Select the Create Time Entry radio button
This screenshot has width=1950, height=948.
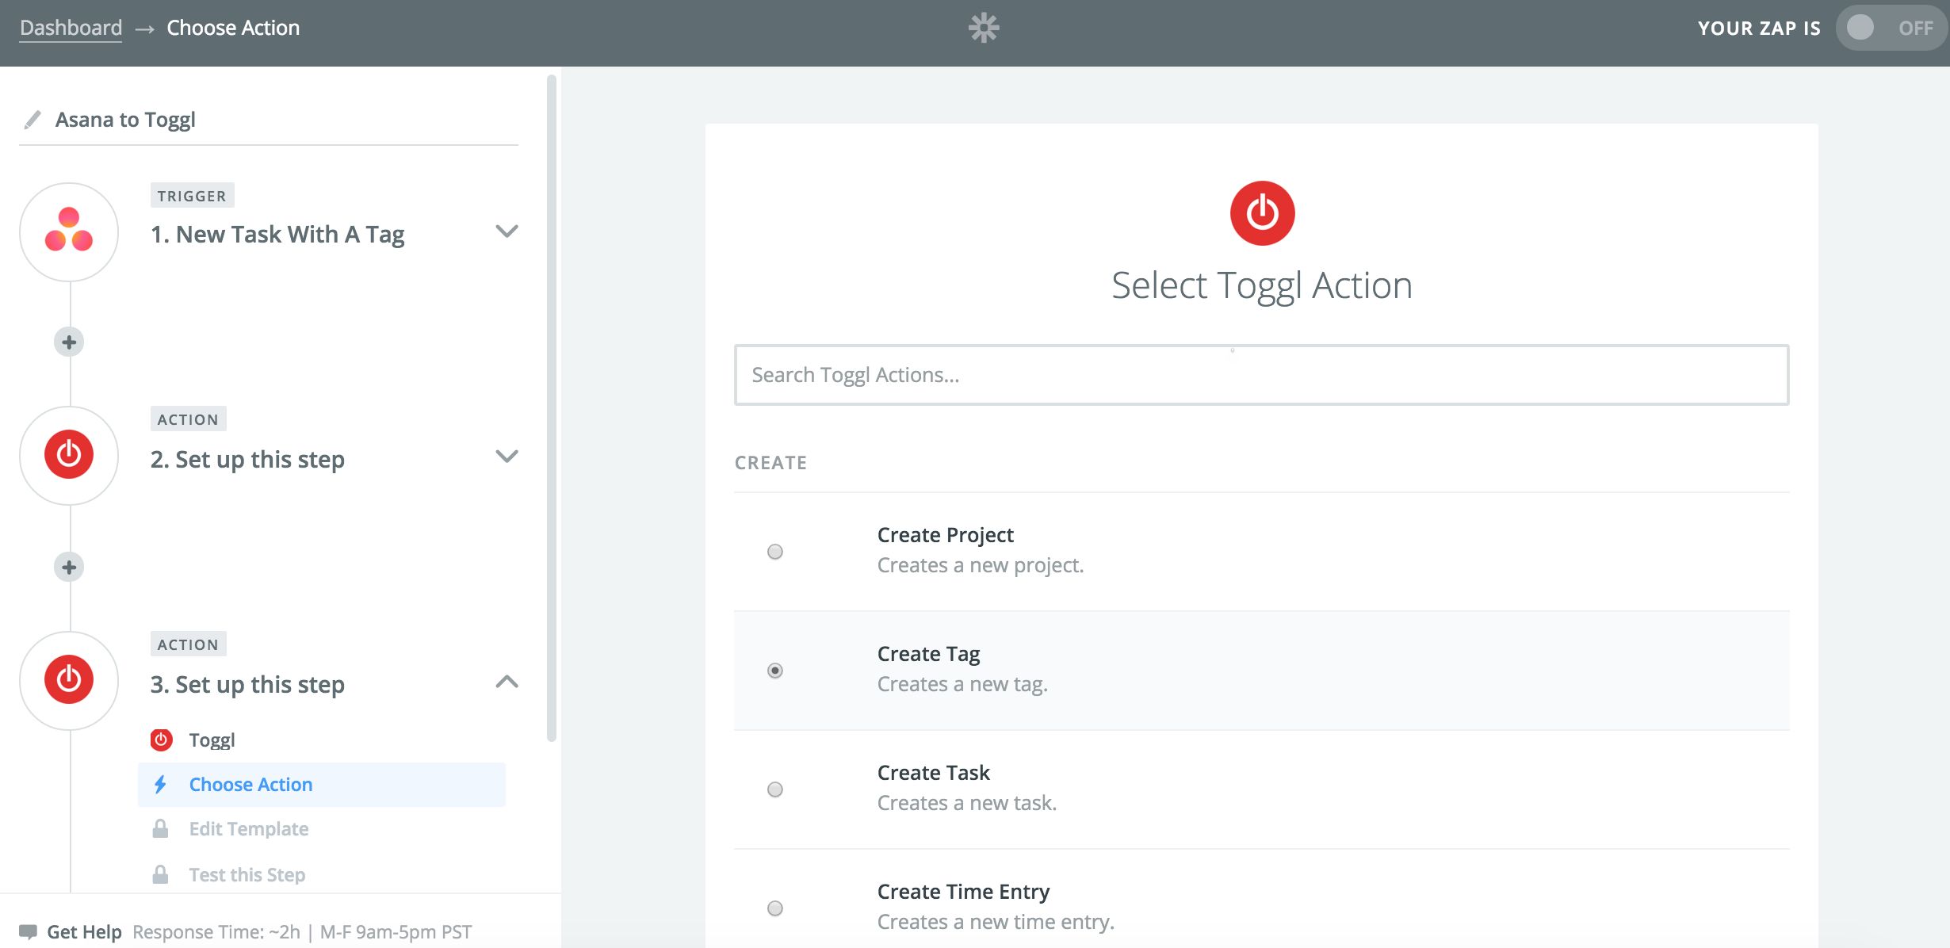click(x=775, y=908)
